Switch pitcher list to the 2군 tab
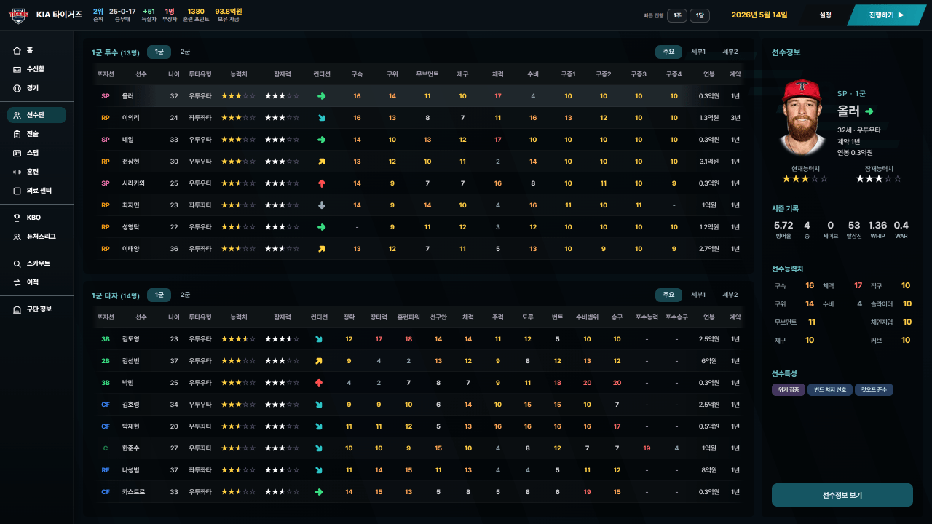932x524 pixels. click(186, 52)
